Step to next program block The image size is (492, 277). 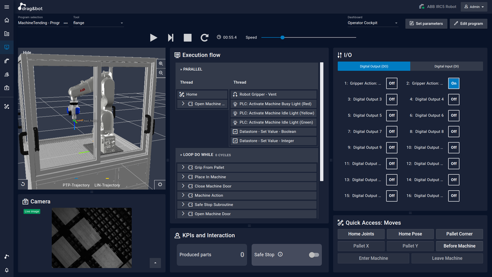170,37
